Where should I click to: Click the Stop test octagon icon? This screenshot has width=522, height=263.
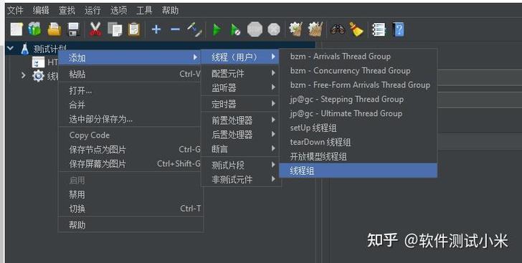tap(255, 29)
